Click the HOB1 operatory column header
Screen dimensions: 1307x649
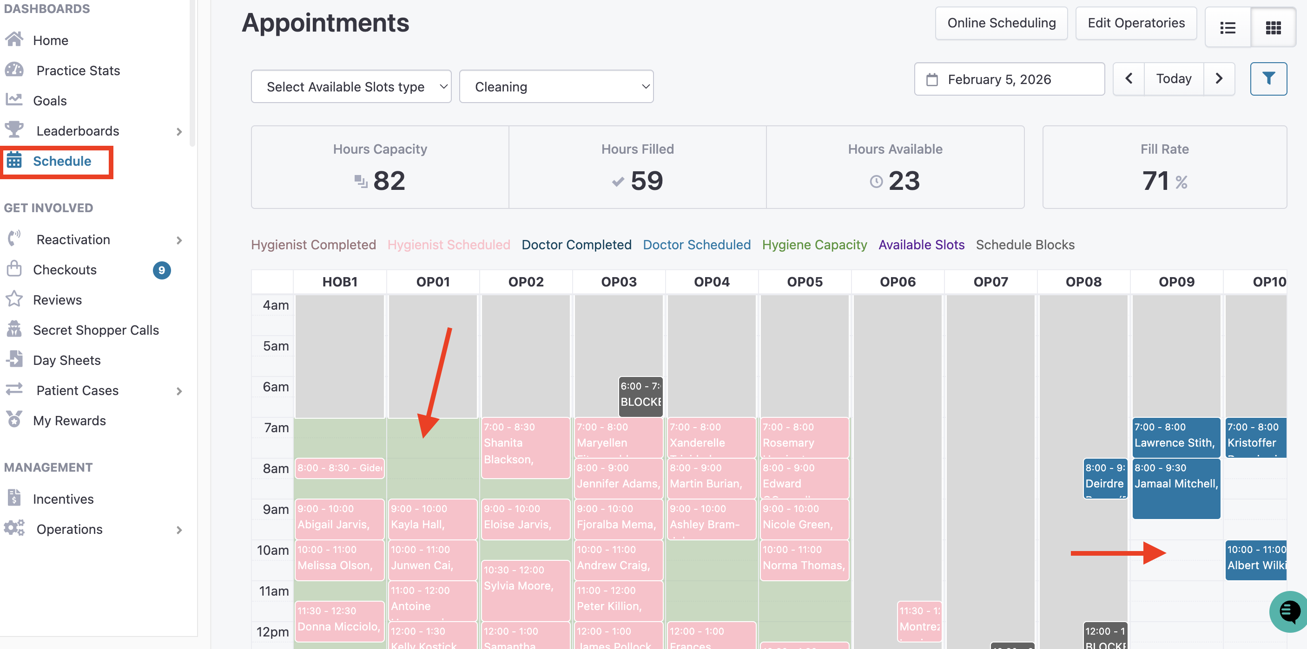click(x=340, y=282)
